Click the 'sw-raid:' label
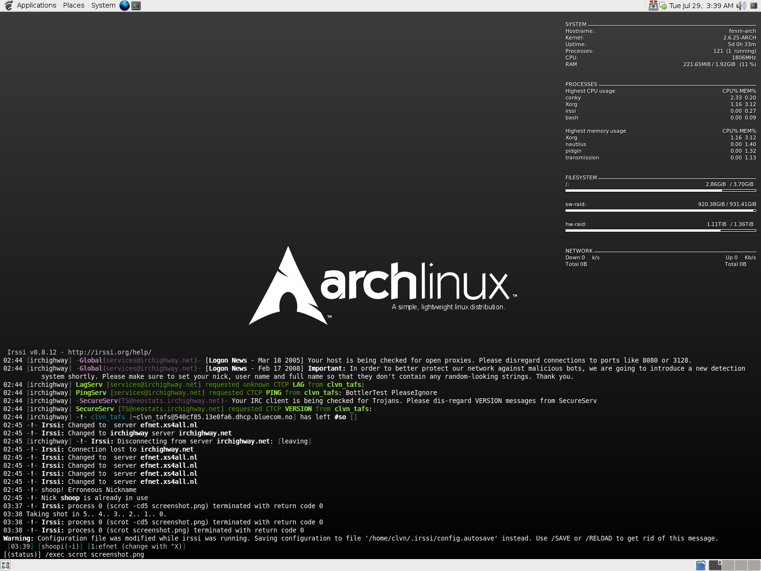This screenshot has height=571, width=761. 576,204
